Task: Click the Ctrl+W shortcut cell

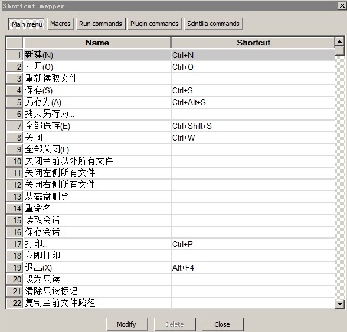Action: 253,138
